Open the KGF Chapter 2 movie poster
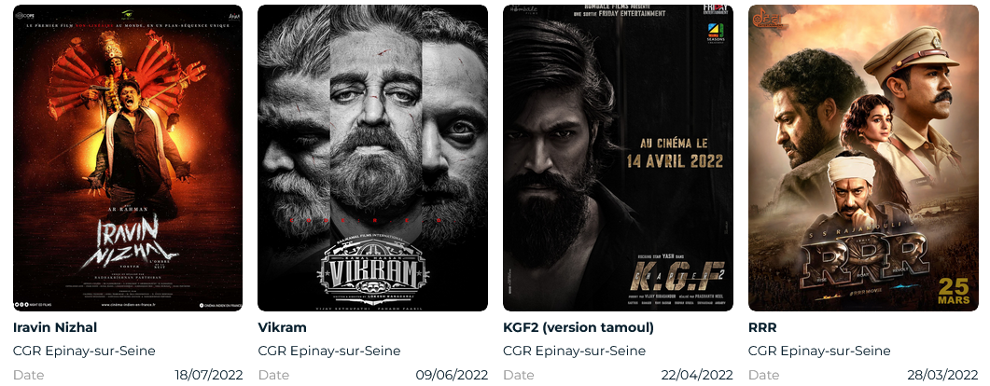The width and height of the screenshot is (990, 386). 618,158
